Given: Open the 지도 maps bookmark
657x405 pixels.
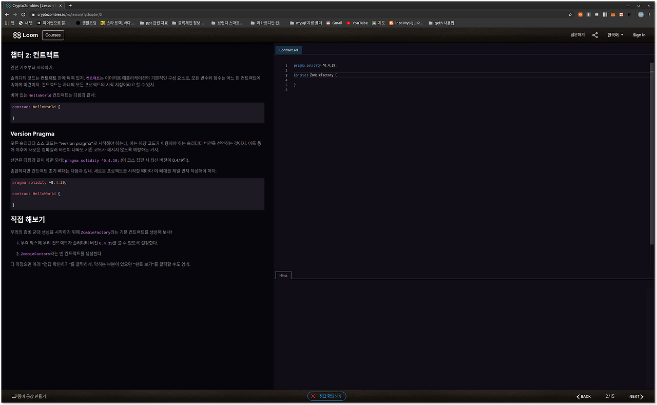Looking at the screenshot, I should tap(379, 23).
